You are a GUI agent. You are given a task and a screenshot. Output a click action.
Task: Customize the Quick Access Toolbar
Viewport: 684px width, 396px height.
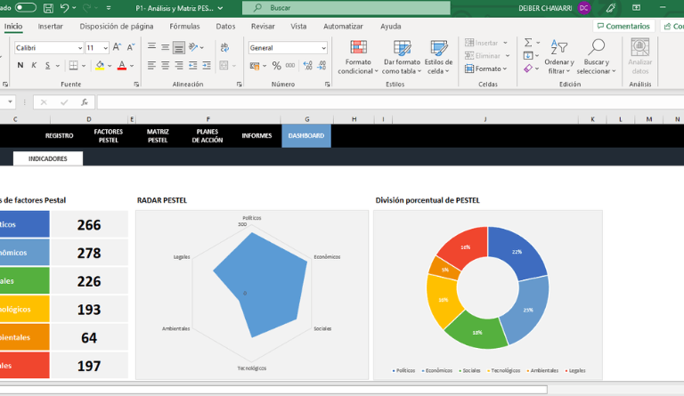point(109,8)
